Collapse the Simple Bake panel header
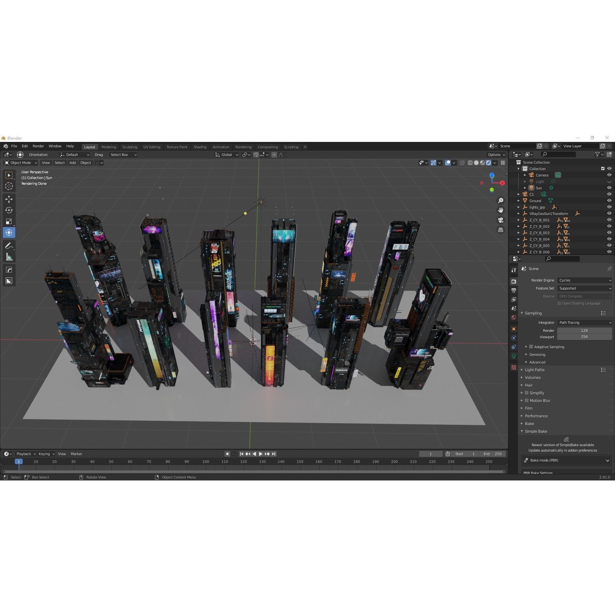Image resolution: width=615 pixels, height=615 pixels. click(x=536, y=431)
